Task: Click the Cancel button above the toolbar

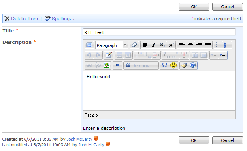Action: [x=228, y=7]
